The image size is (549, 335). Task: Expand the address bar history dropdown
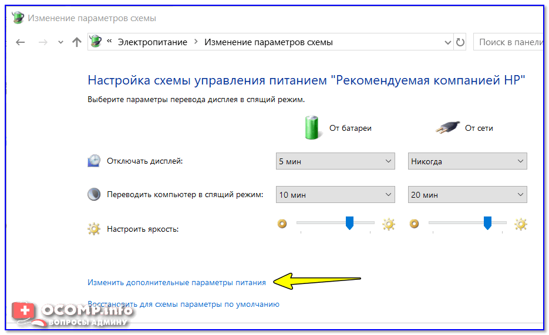pyautogui.click(x=447, y=42)
